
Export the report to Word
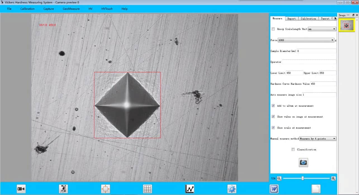(x=274, y=189)
